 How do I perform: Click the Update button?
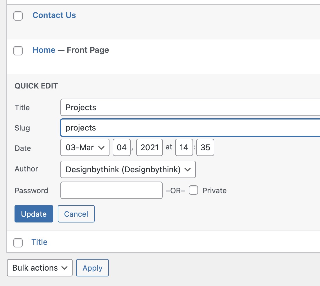[x=34, y=214]
